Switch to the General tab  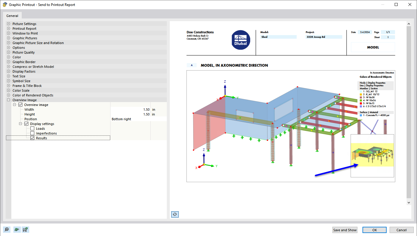click(x=12, y=15)
